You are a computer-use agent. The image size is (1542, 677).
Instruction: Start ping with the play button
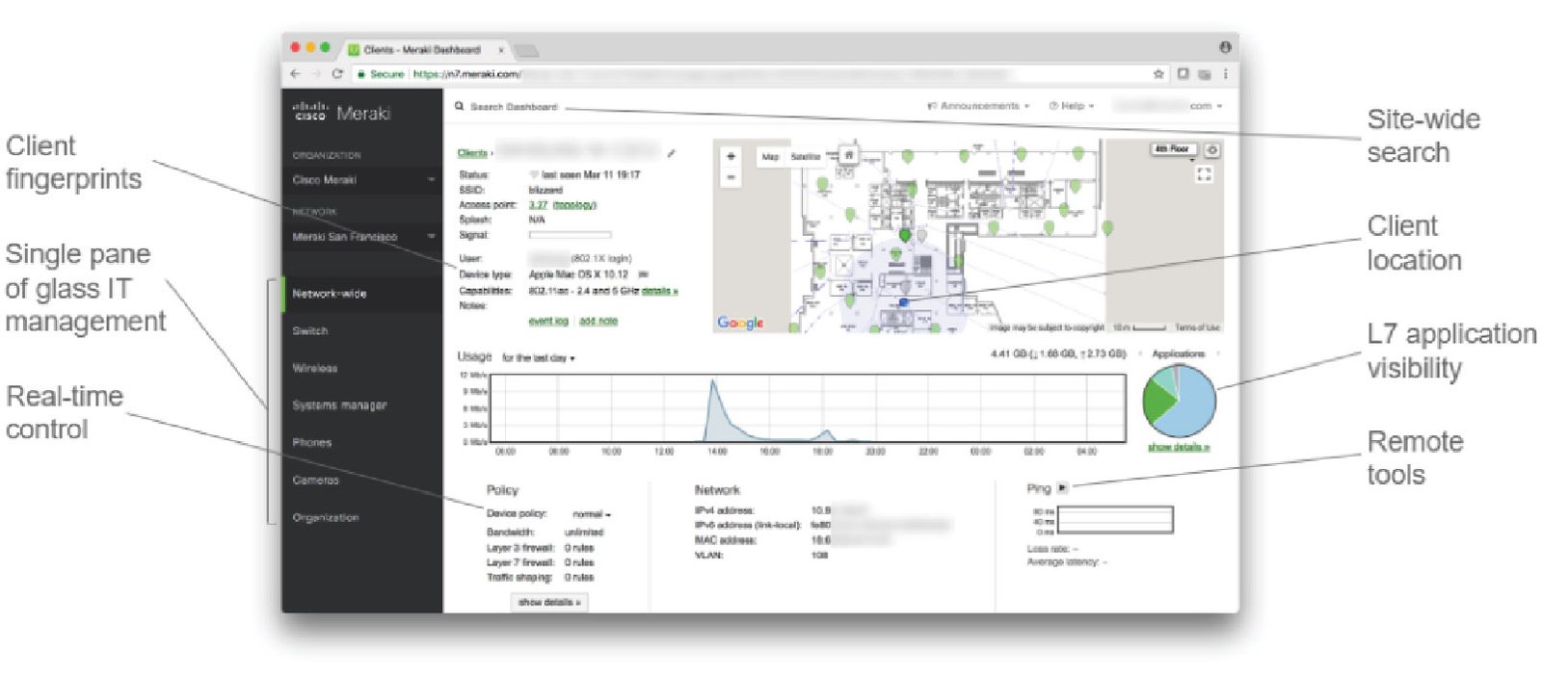1062,487
